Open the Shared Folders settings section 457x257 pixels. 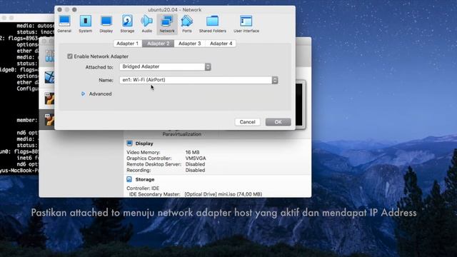213,24
